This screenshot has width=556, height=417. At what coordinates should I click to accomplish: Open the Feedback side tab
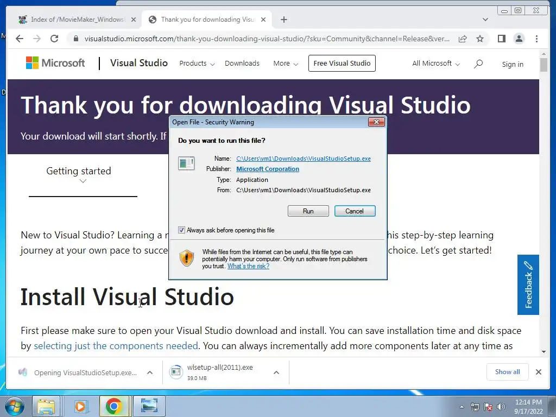(x=528, y=285)
